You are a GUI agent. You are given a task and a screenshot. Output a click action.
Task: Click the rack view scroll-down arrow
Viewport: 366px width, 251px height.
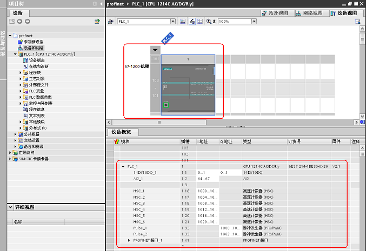coord(362,116)
